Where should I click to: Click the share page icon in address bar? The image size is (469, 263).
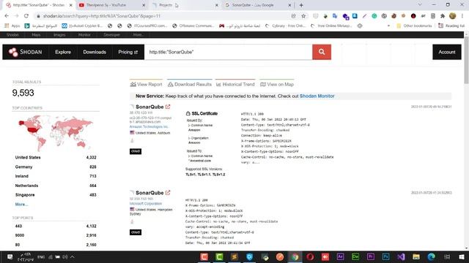click(x=293, y=16)
